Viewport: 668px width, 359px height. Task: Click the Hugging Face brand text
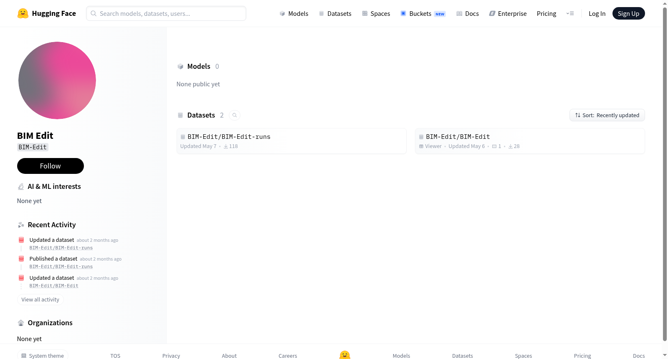point(54,14)
